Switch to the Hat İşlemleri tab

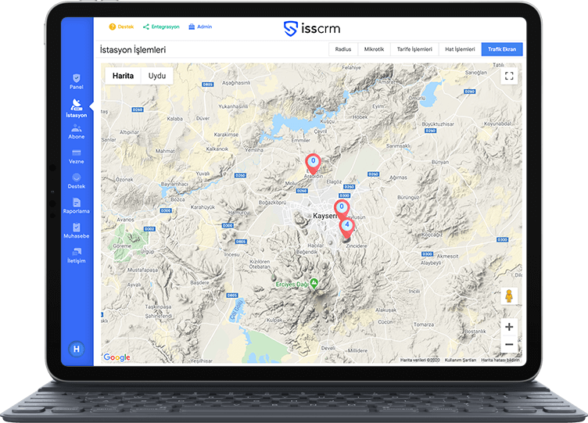460,49
